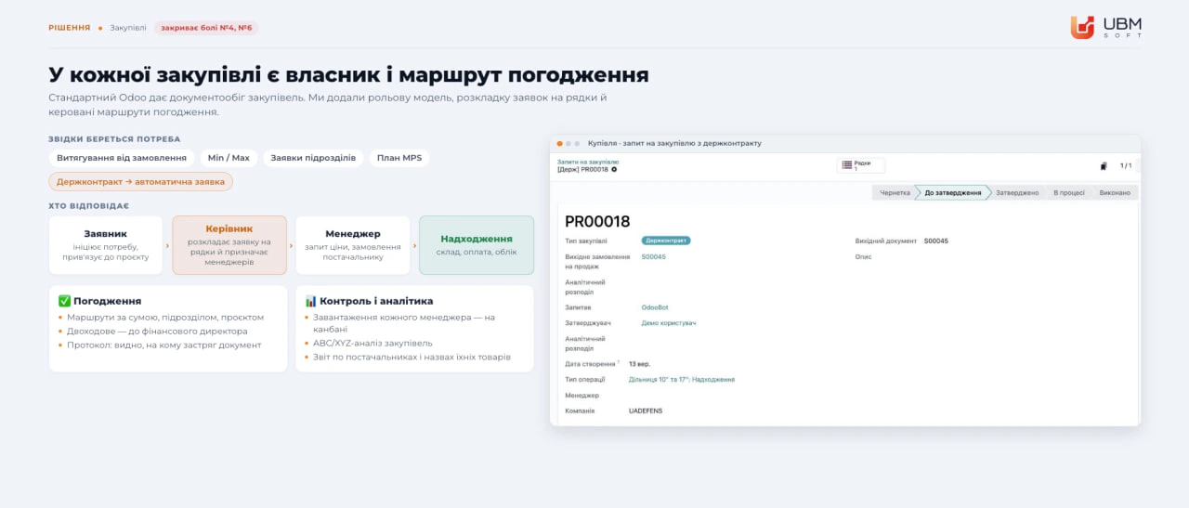Click the 1 / 1 record pager
The width and height of the screenshot is (1189, 508).
coord(1126,165)
